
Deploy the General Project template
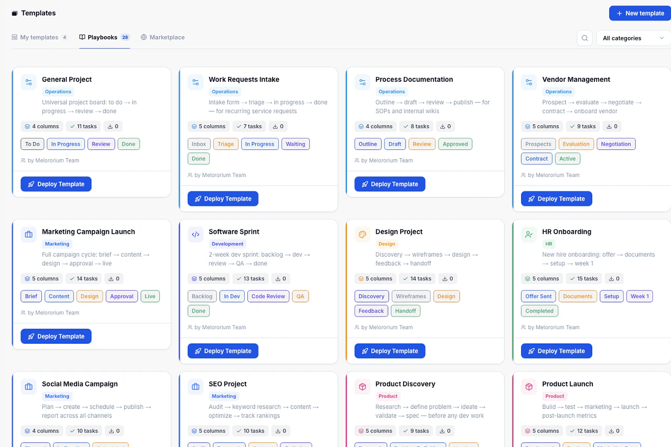[56, 184]
